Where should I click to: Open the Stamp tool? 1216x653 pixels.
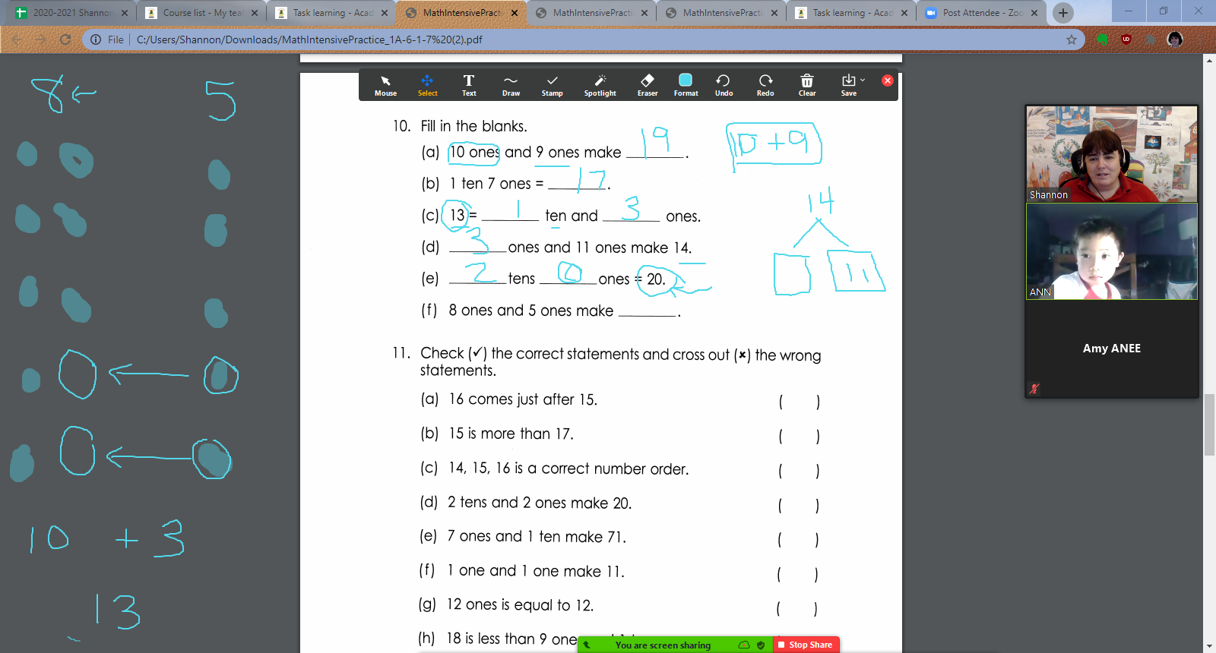(x=553, y=86)
